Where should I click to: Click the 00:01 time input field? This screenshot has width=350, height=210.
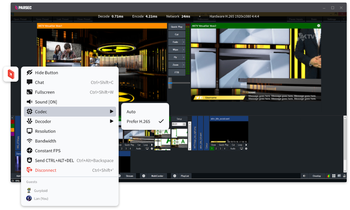(177, 124)
